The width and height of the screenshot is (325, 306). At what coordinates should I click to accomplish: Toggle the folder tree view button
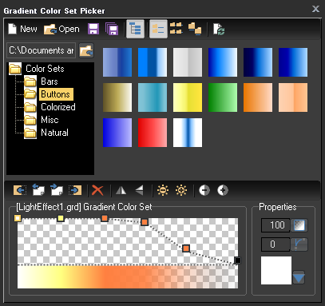pyautogui.click(x=135, y=29)
